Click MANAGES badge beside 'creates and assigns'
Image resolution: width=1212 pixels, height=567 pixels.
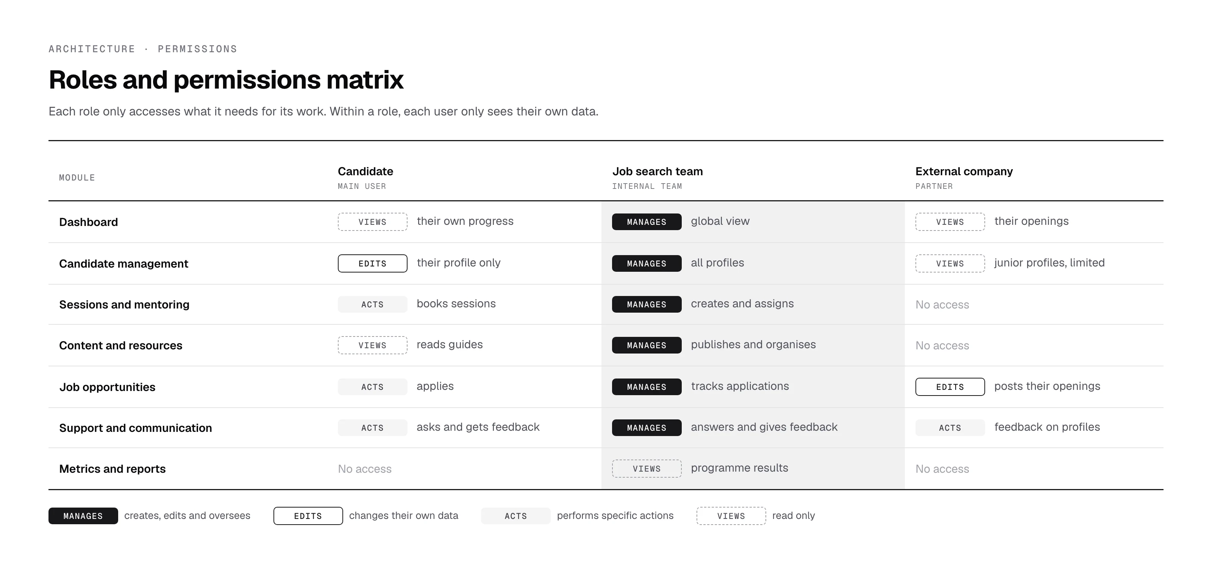(647, 305)
